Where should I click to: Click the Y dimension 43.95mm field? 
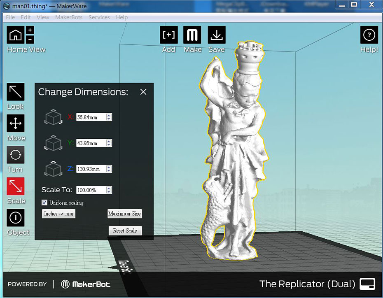click(94, 143)
